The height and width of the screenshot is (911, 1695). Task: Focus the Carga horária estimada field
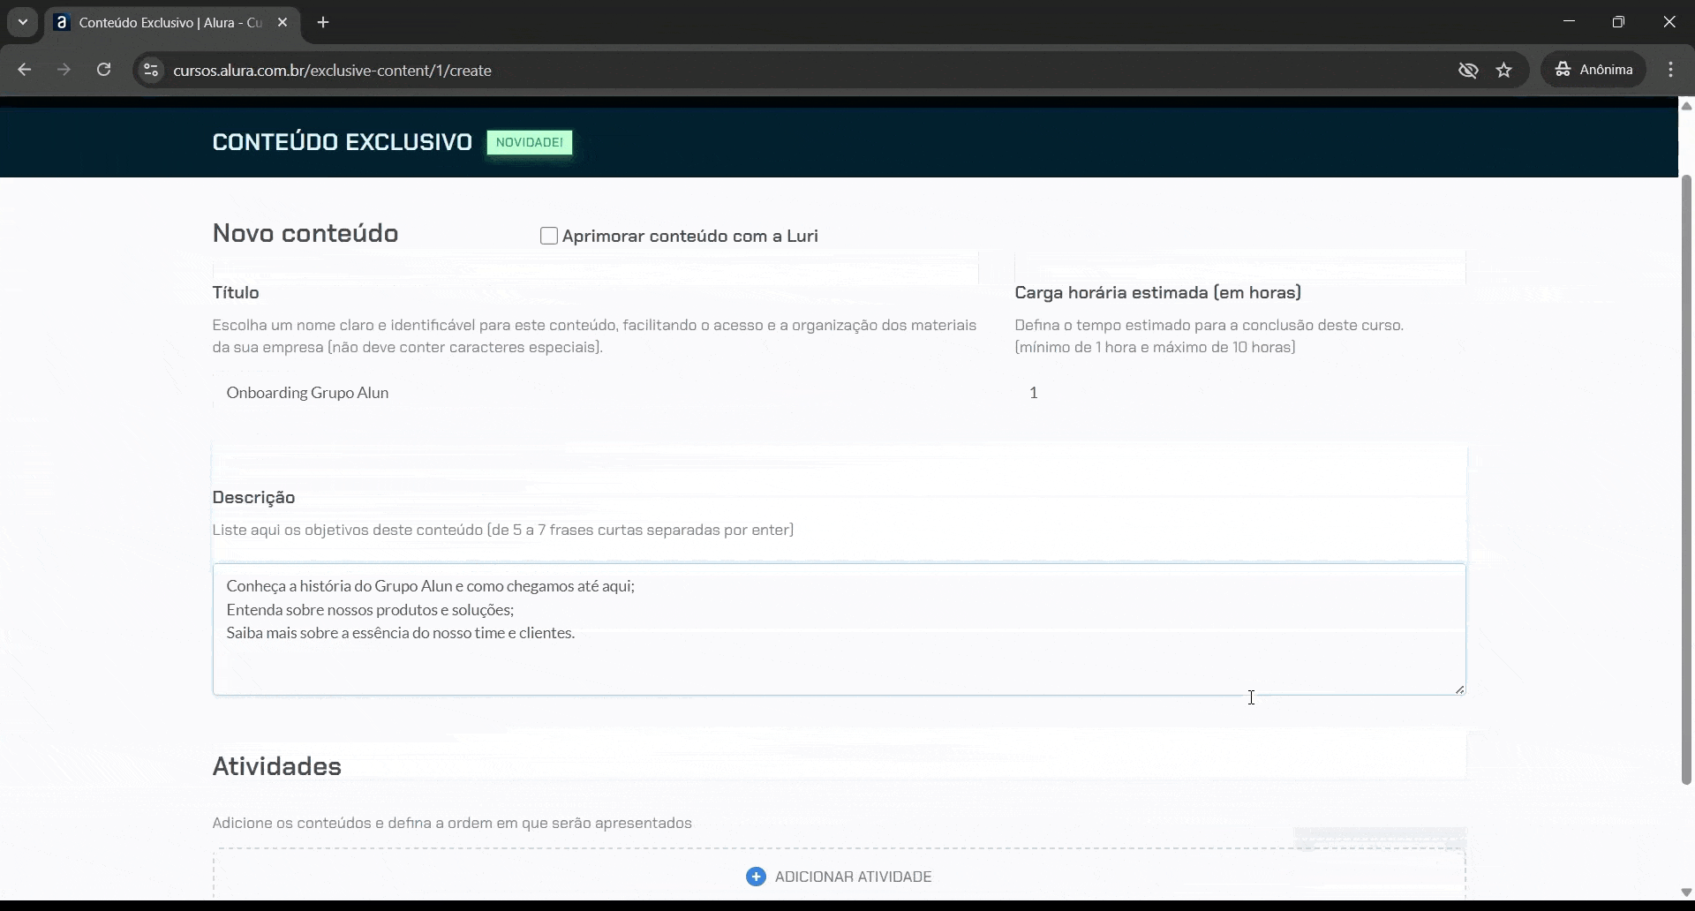click(x=1239, y=393)
